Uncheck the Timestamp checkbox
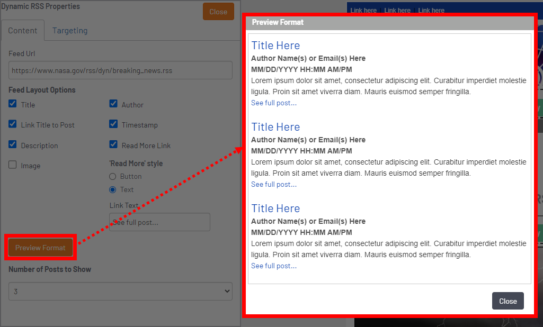The height and width of the screenshot is (327, 543). click(113, 124)
